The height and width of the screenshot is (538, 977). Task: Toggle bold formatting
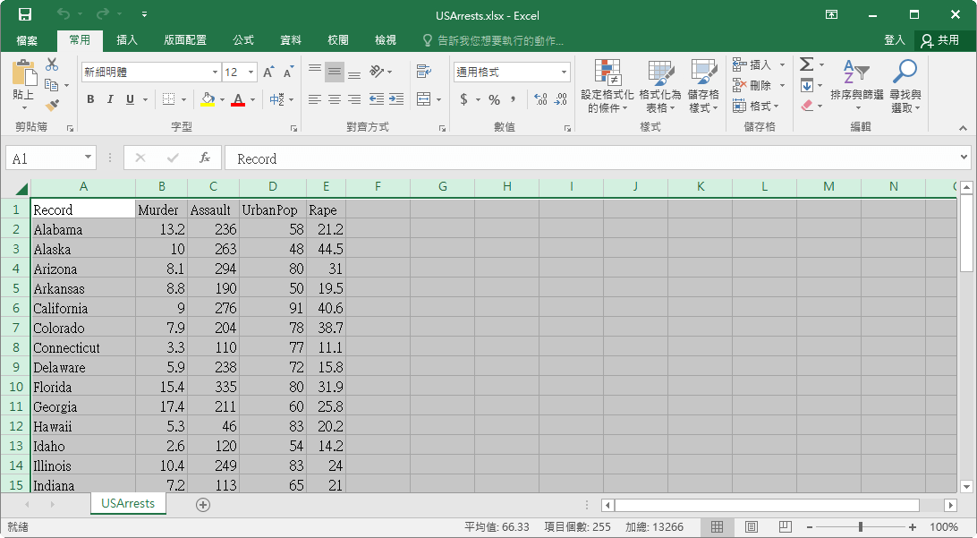coord(90,99)
